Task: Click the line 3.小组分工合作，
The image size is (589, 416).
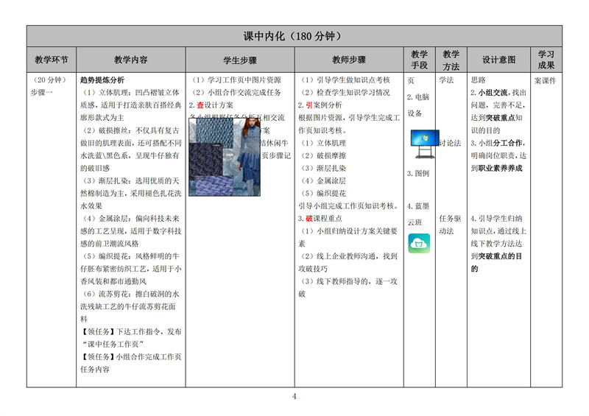Action: (498, 143)
